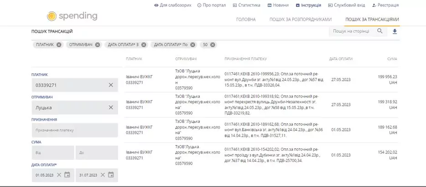Open ПОШУК ЗА РОЗПОРЯДНИКАМИ tab
Viewport: 426px width, 187px height.
[x=300, y=20]
